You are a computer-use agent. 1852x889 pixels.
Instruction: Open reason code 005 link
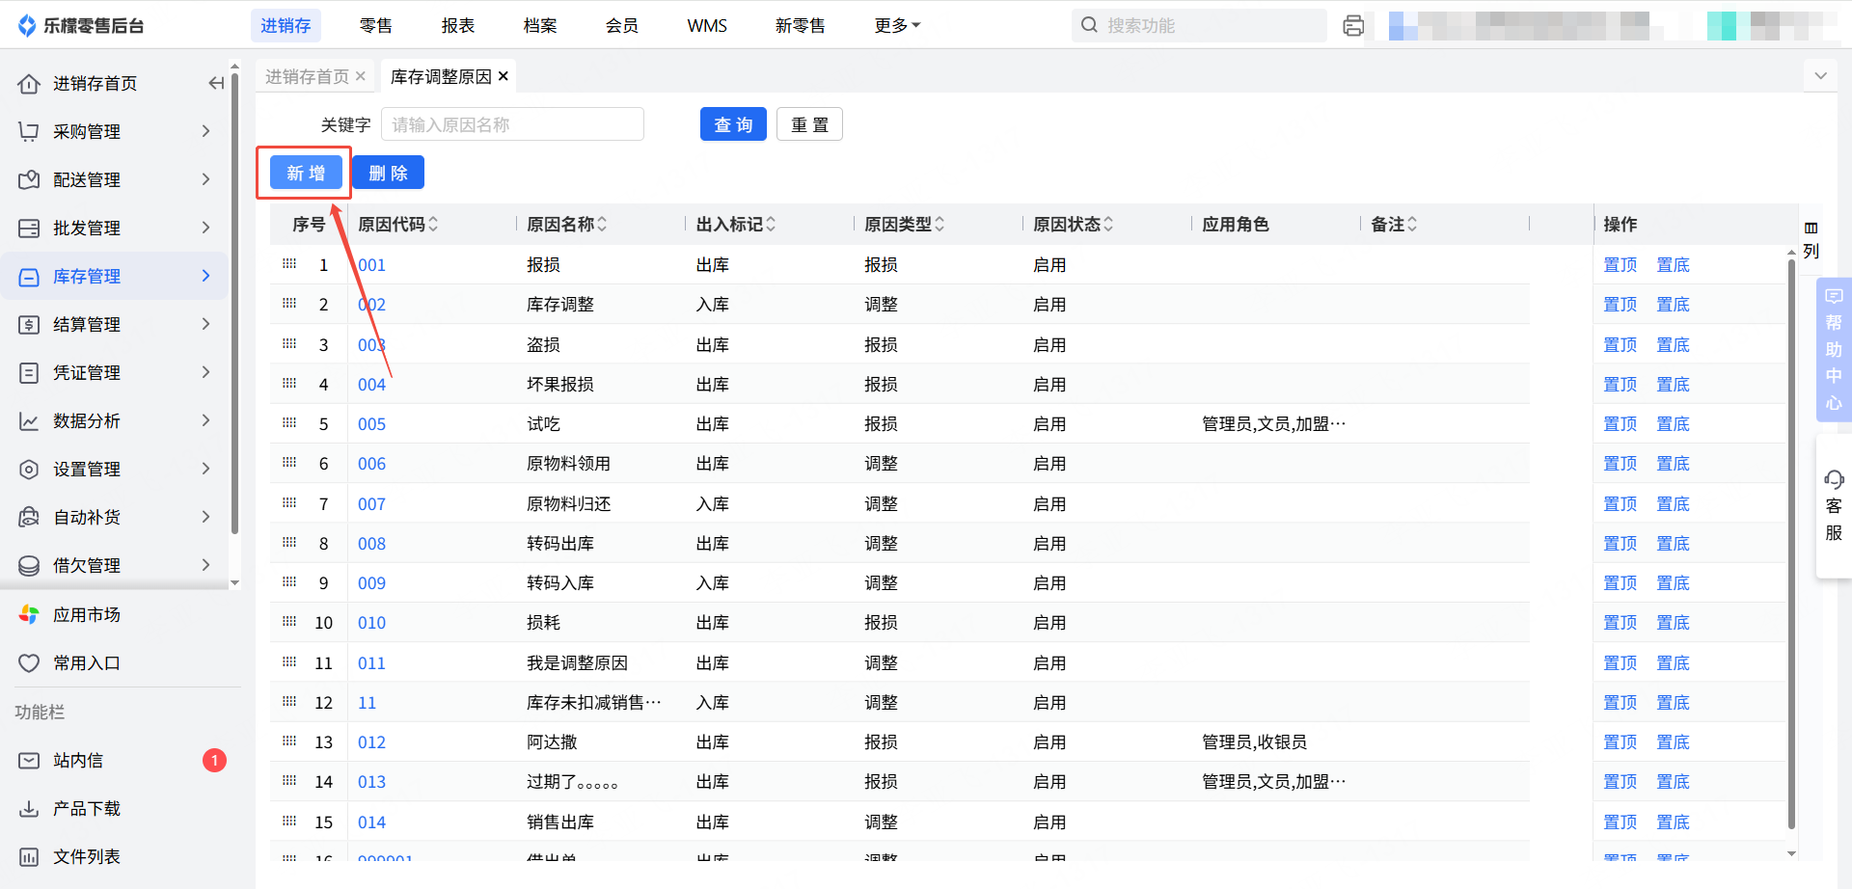click(x=371, y=424)
